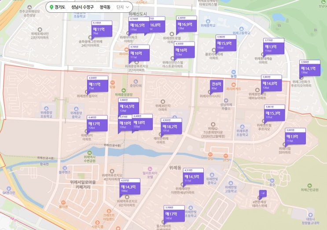This screenshot has width=327, height=230.
Task: Select 경기도 in the location breadcrumb
Action: (x=60, y=7)
